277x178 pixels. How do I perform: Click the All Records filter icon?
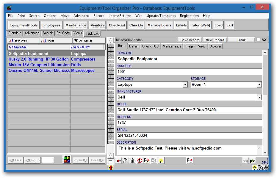pos(76,40)
